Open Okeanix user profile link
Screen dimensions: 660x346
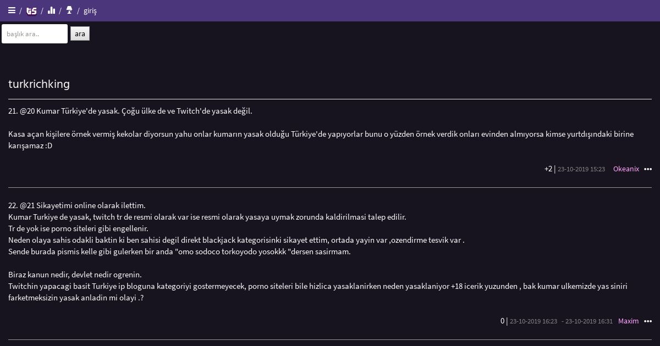pyautogui.click(x=626, y=169)
